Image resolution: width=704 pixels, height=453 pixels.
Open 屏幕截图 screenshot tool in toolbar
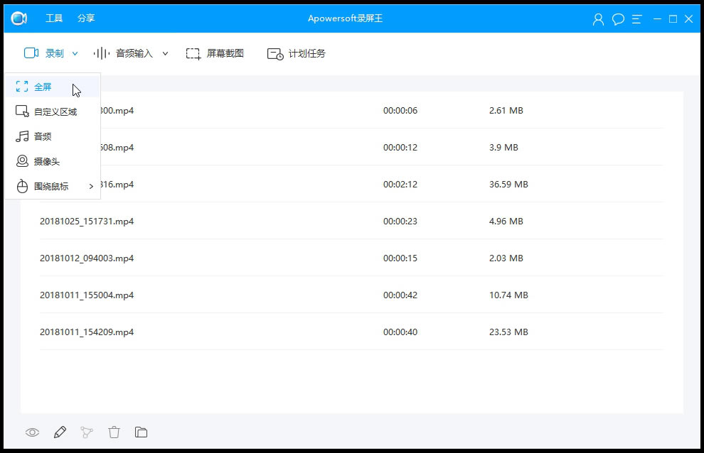pyautogui.click(x=217, y=53)
